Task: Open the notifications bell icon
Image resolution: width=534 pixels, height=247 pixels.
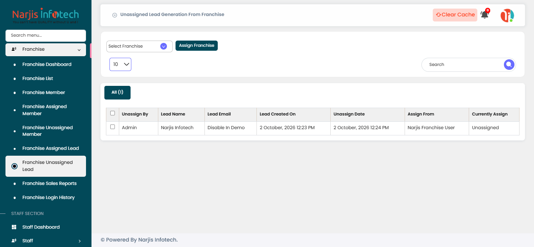Action: 484,15
